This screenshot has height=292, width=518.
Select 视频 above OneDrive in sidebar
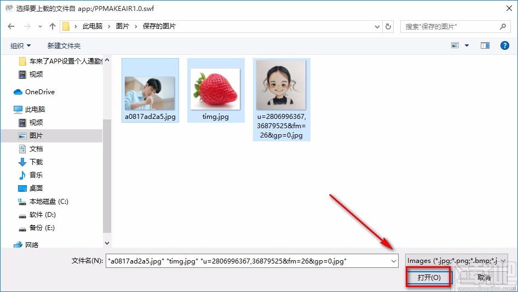pos(31,75)
